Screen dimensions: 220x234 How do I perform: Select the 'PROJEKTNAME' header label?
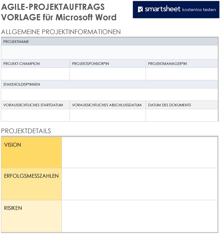pyautogui.click(x=16, y=42)
